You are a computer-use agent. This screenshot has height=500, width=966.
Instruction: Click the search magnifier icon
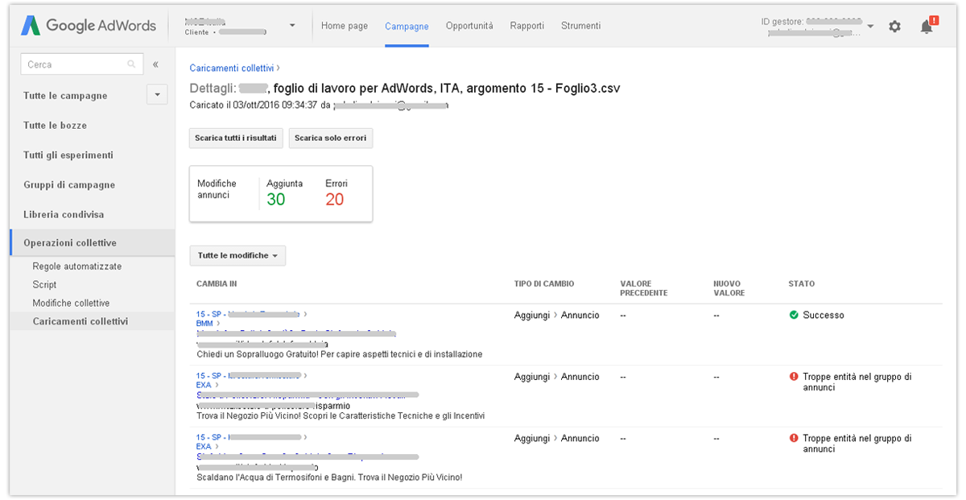[x=131, y=64]
